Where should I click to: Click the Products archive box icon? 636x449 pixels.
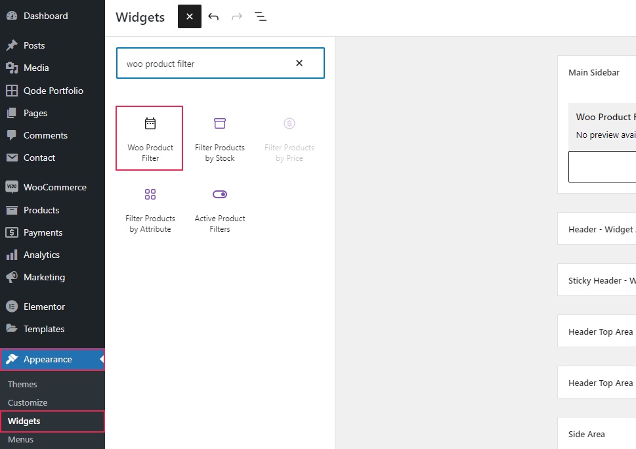(12, 210)
